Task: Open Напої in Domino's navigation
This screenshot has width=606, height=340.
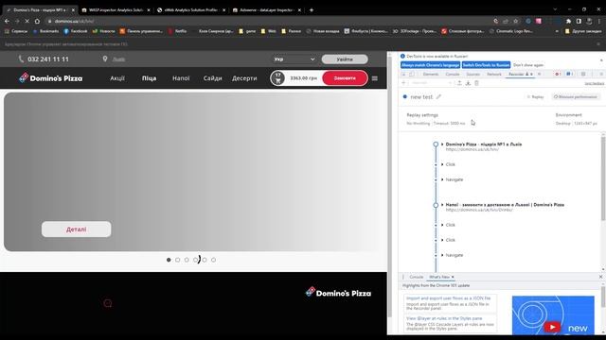Action: [x=181, y=78]
